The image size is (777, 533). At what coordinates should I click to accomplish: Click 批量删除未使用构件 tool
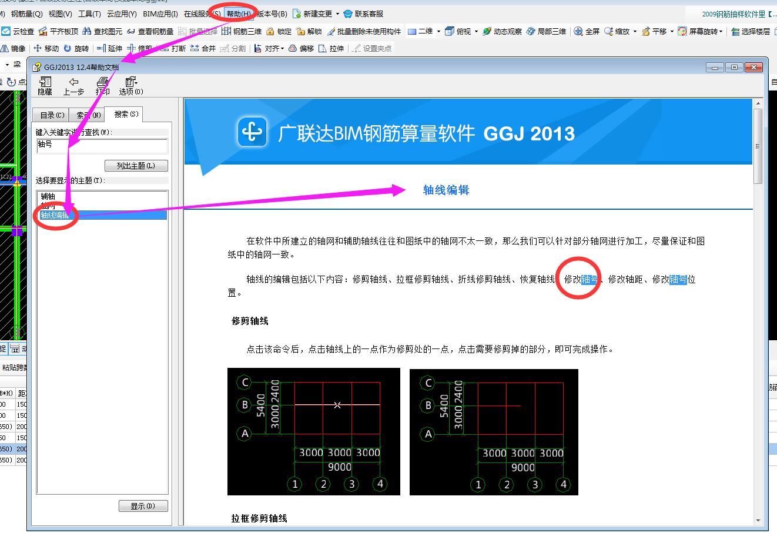364,31
